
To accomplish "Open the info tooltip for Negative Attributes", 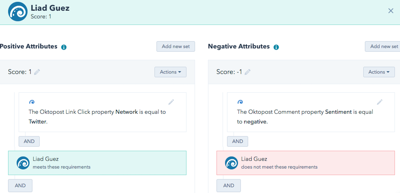I will click(x=276, y=47).
